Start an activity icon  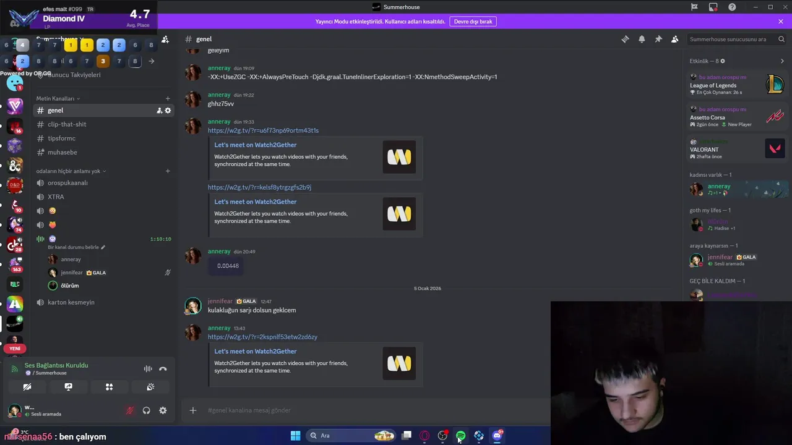tap(109, 387)
